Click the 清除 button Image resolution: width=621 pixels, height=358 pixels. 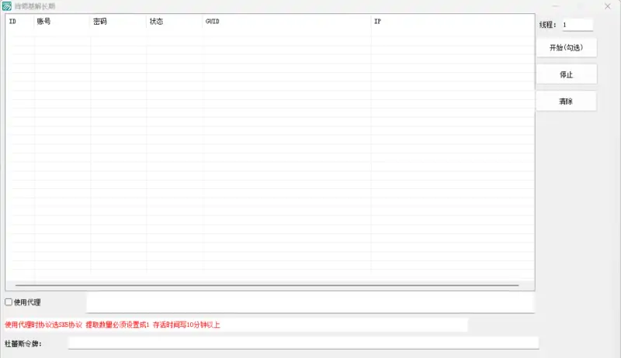(x=566, y=102)
